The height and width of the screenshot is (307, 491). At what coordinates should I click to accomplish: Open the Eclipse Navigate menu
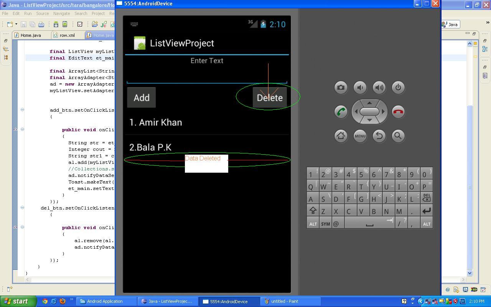pyautogui.click(x=61, y=13)
